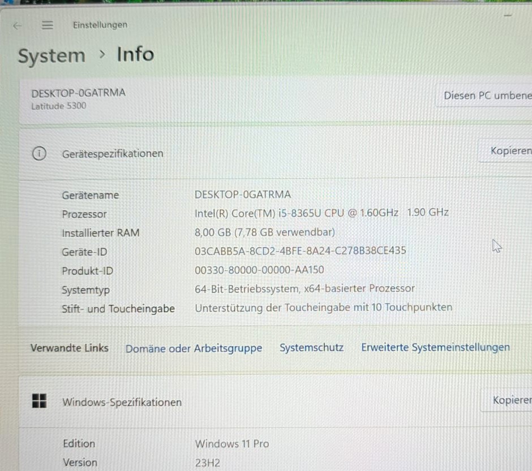The width and height of the screenshot is (532, 471).
Task: Copy device specs with Kopieren button
Action: tap(505, 151)
